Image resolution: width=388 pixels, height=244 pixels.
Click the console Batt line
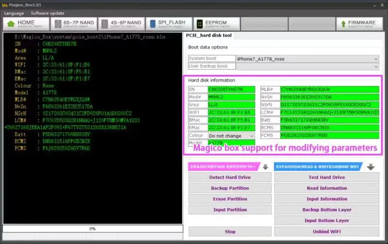(x=52, y=134)
